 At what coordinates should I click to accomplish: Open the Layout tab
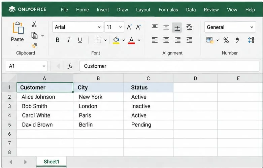143,10
